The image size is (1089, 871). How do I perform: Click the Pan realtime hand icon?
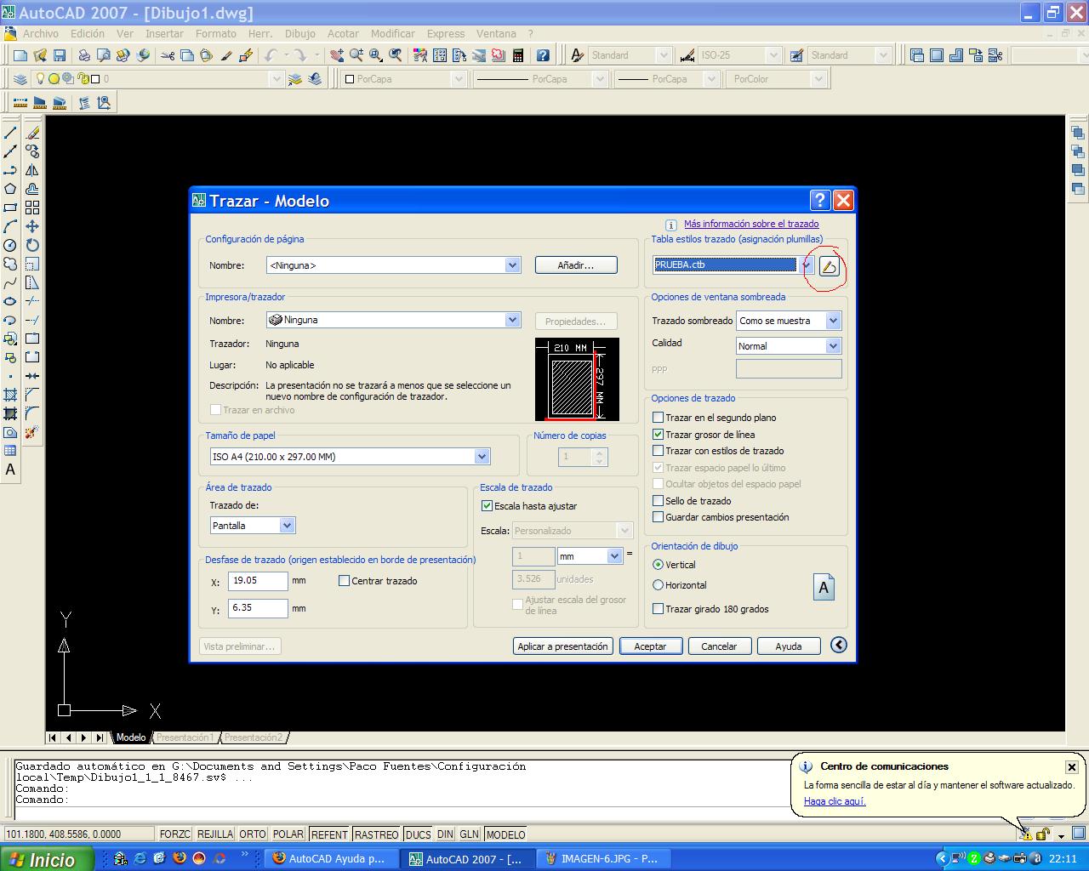(x=337, y=55)
